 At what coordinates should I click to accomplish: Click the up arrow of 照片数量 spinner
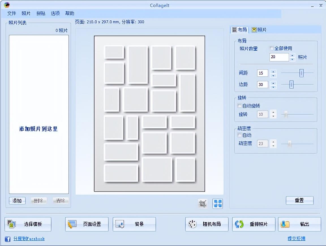pos(291,56)
